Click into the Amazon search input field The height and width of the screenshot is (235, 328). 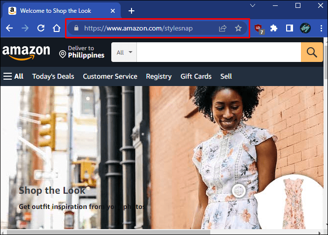(x=219, y=52)
